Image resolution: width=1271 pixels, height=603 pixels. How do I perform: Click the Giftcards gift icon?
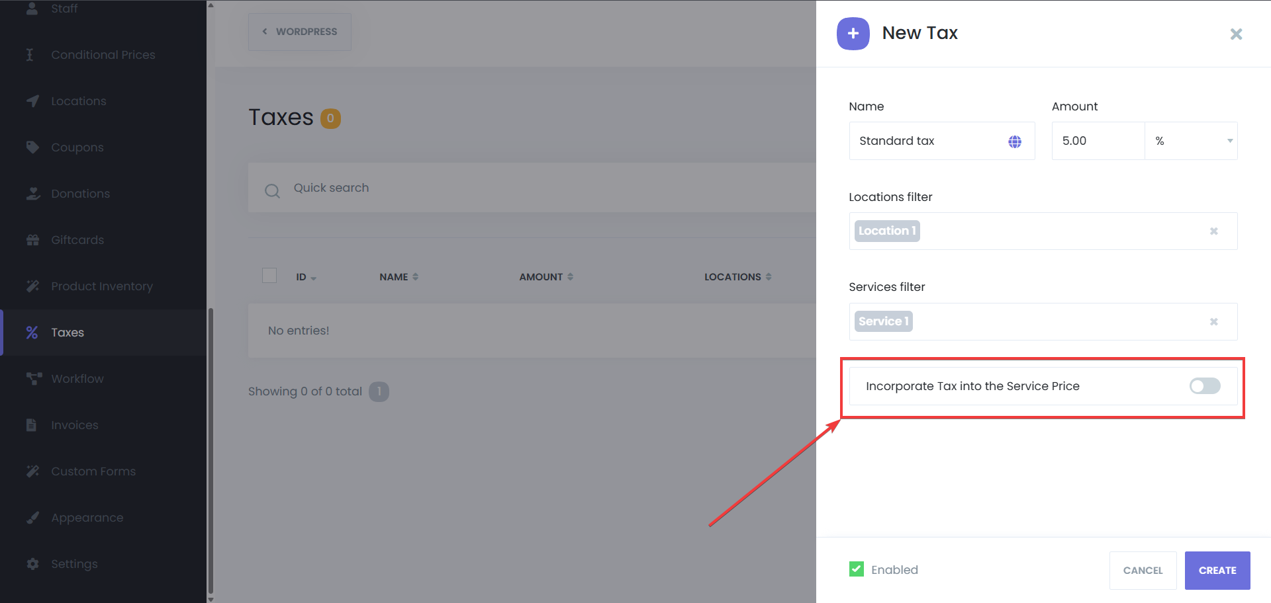(32, 240)
